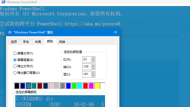Image resolution: width=190 pixels, height=107 pixels.
Task: Choose the 弹出文字(P) radio option
Action: [x=23, y=66]
